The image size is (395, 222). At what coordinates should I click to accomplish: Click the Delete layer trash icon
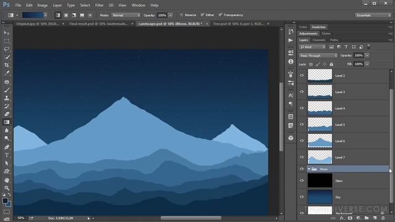(x=383, y=218)
